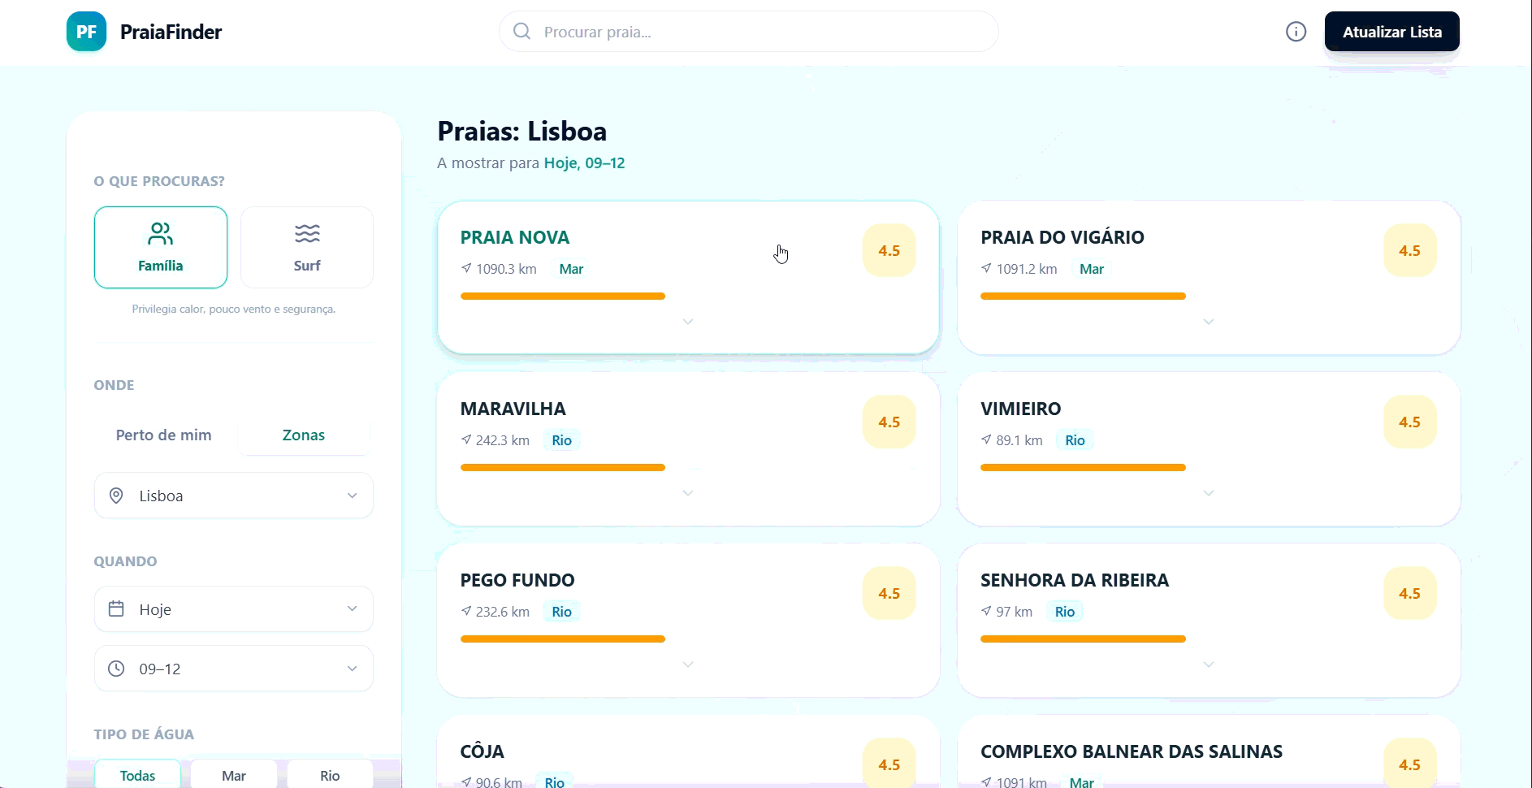Screen dimensions: 1532x788
Task: Switch to the Zonas tab
Action: (304, 435)
